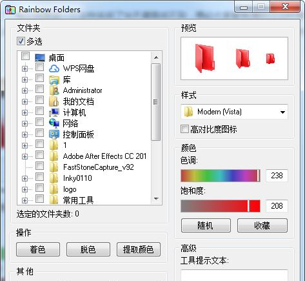Select the FastStoneCapture_v92 row text
Image resolution: width=305 pixels, height=281 pixels.
coord(99,167)
